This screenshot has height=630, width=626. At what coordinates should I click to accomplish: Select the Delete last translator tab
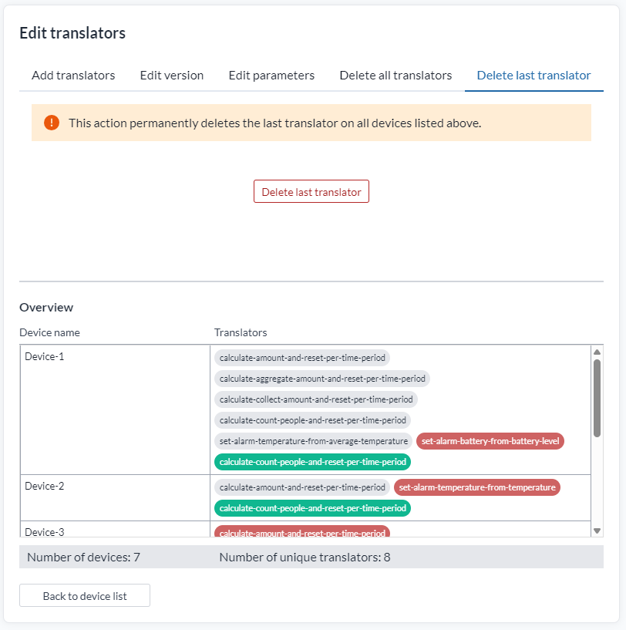click(533, 75)
